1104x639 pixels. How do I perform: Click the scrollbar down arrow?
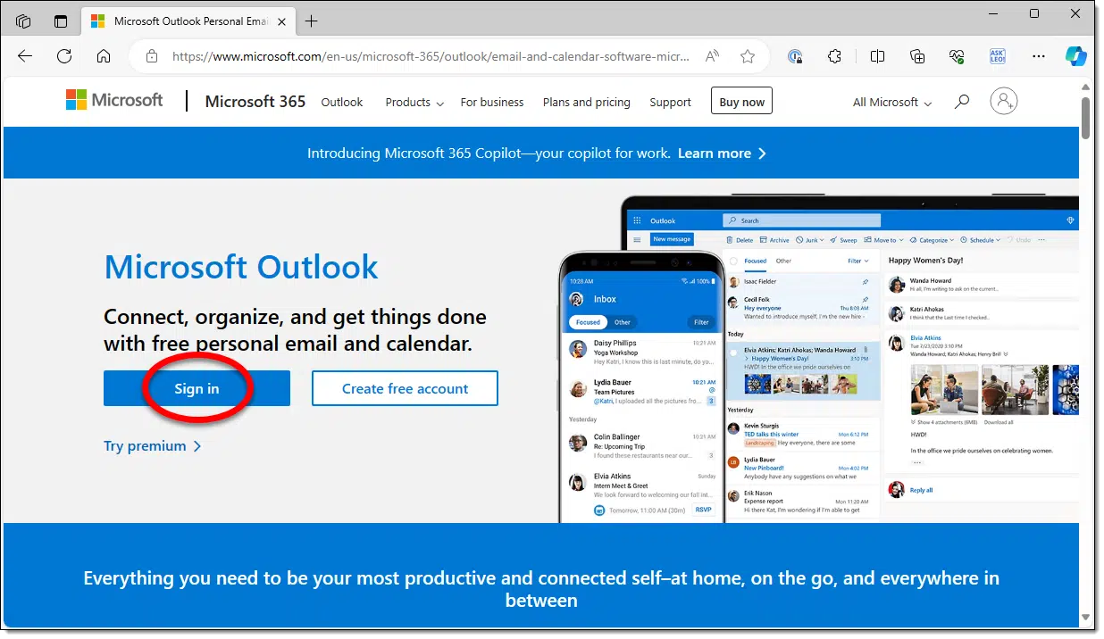[1086, 618]
